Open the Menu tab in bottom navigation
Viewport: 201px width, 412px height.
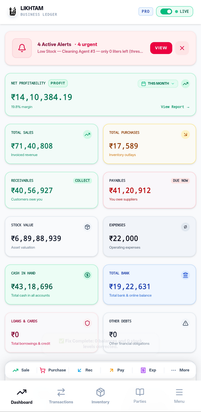pyautogui.click(x=179, y=396)
